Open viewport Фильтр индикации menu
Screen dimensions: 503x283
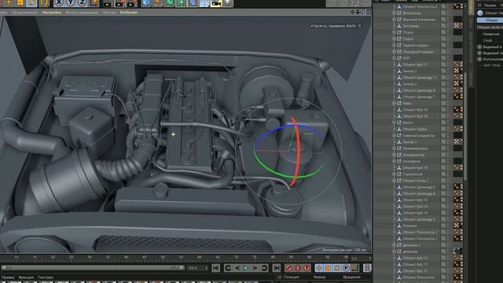click(x=82, y=13)
